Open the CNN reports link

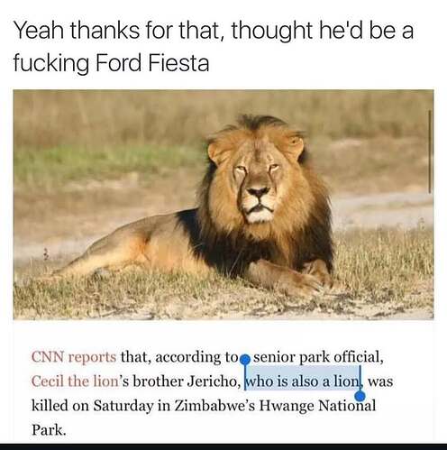point(74,357)
